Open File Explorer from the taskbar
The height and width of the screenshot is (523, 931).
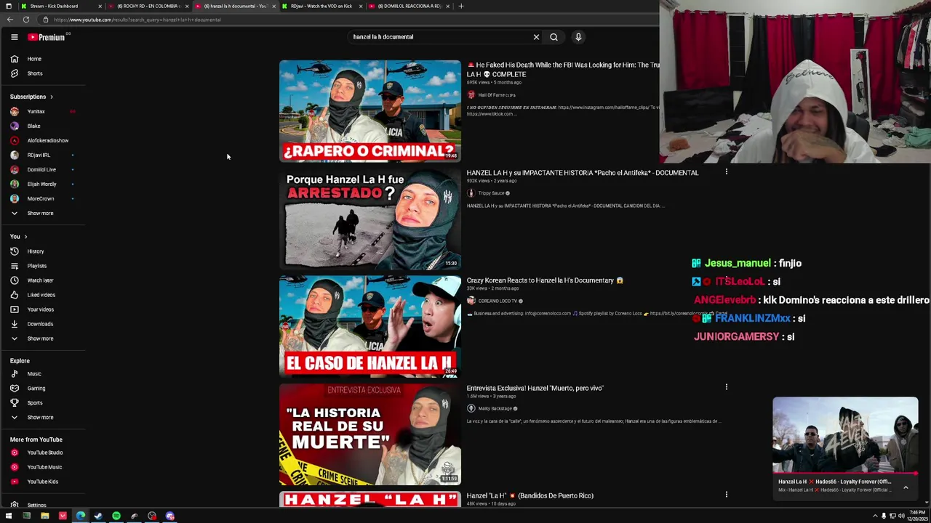point(44,516)
